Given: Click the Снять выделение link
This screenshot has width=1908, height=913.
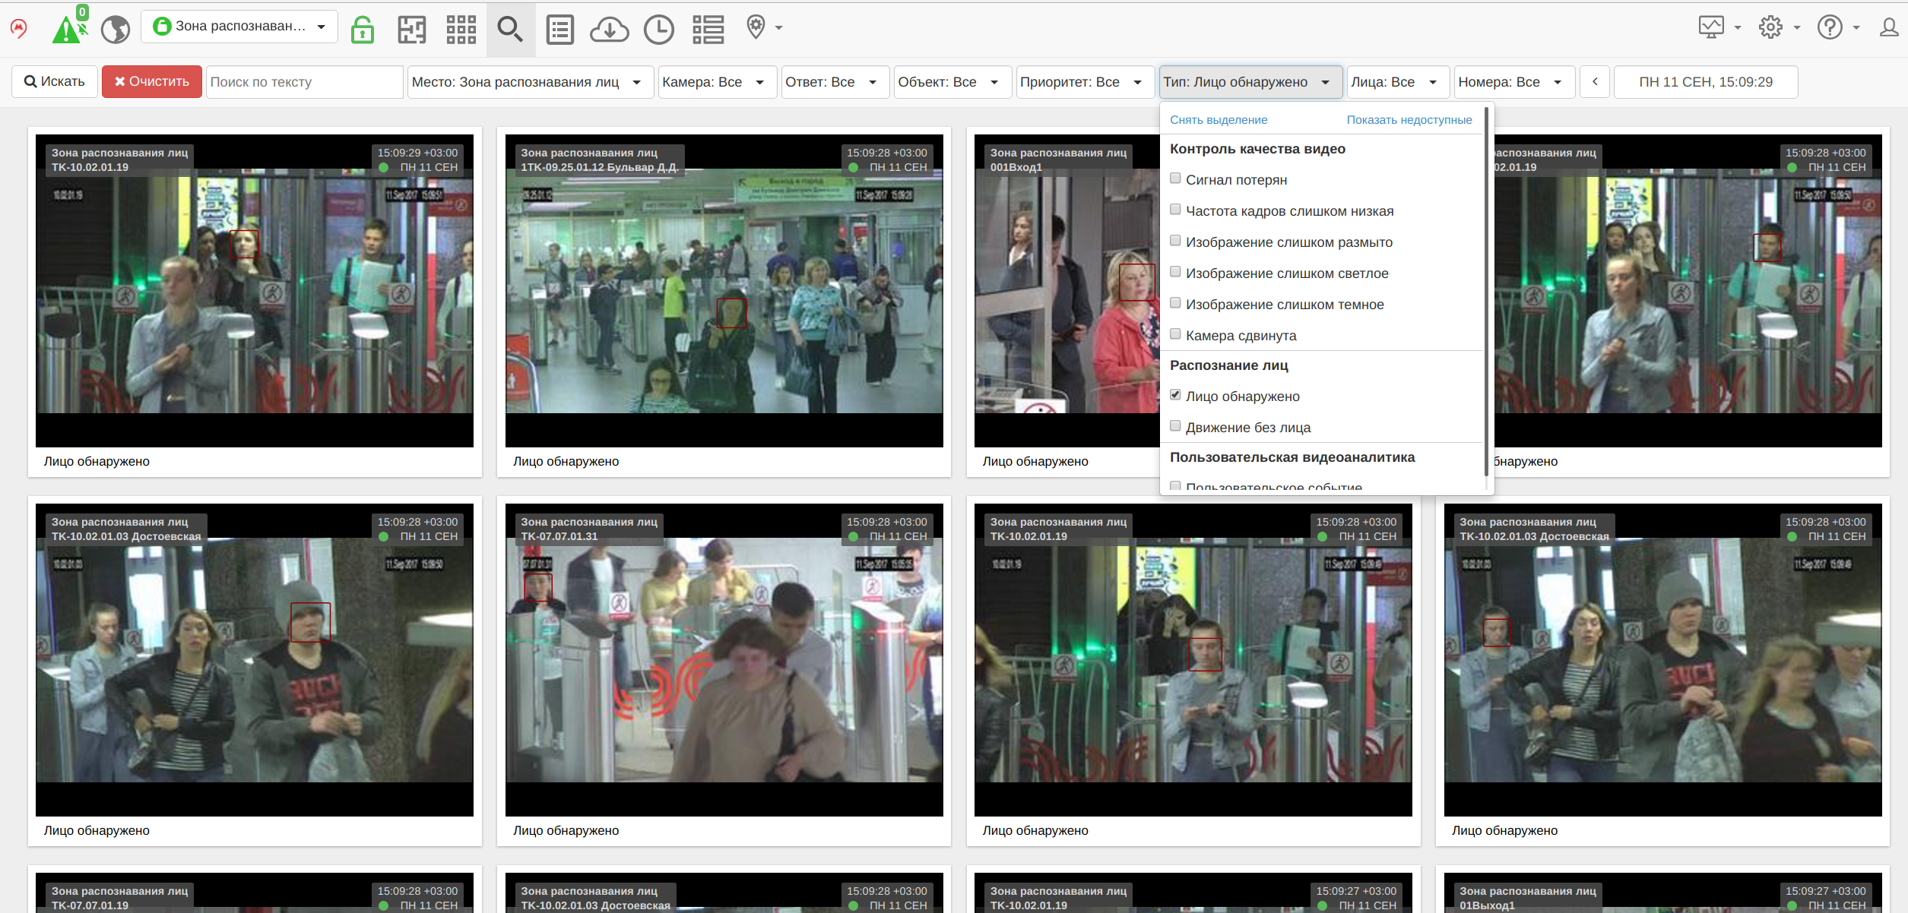Looking at the screenshot, I should click(1219, 120).
